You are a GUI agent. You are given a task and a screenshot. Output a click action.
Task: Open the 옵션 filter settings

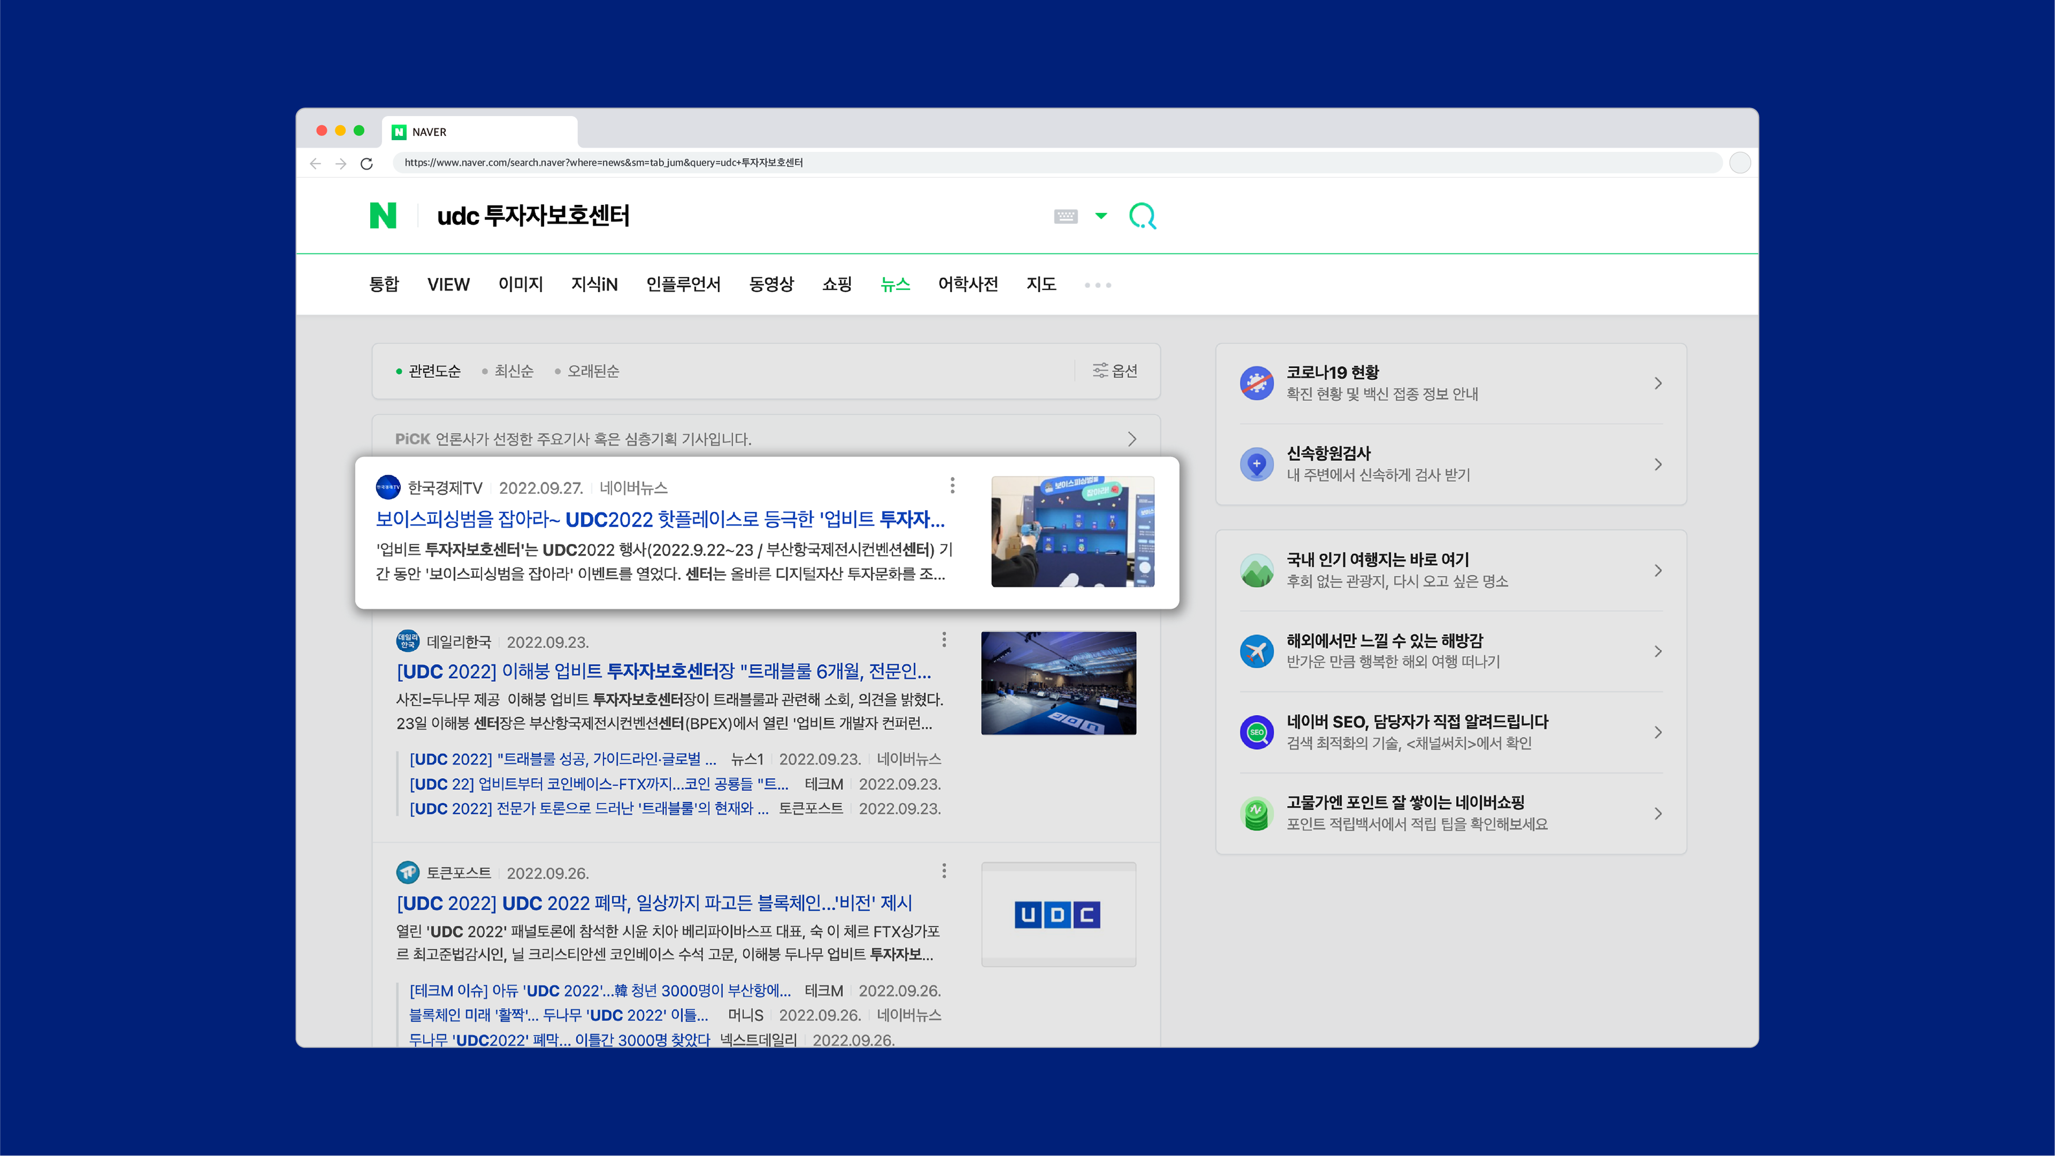click(x=1114, y=370)
